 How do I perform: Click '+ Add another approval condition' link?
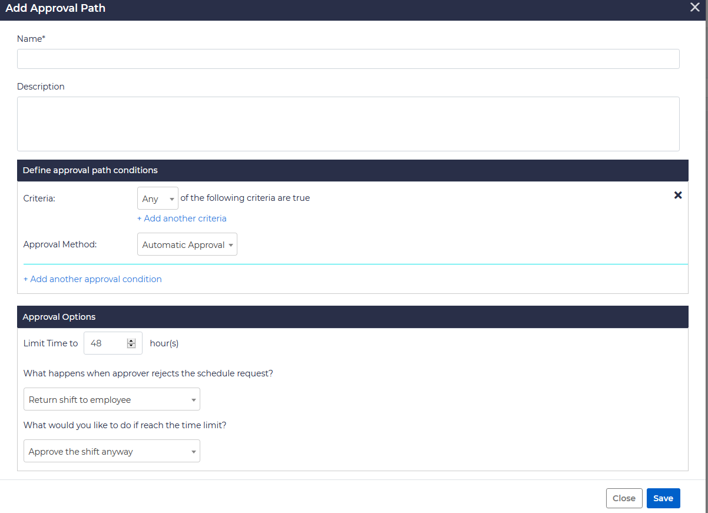coord(92,279)
